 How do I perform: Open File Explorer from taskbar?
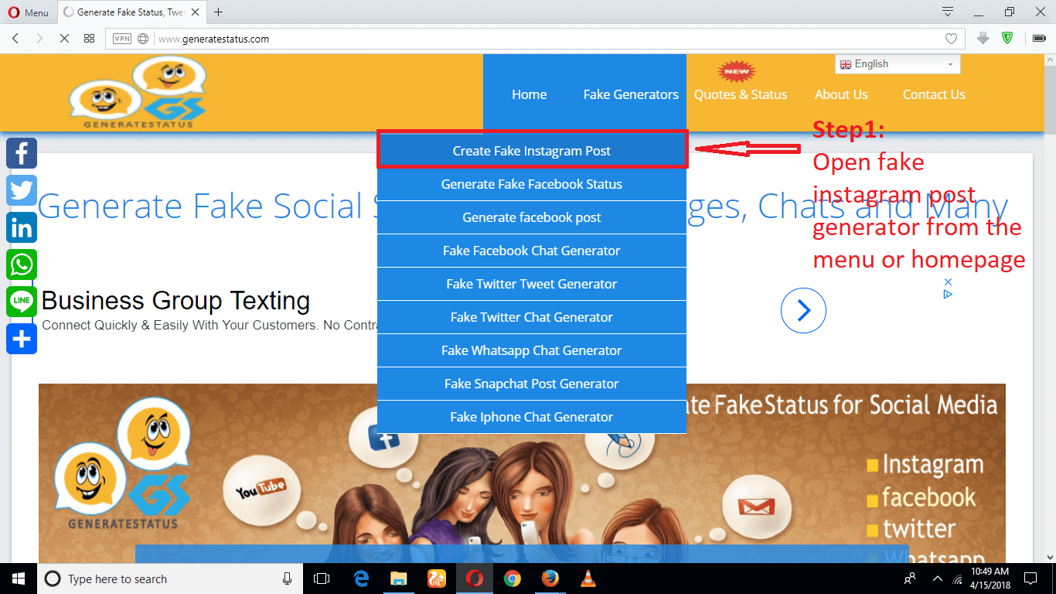click(x=398, y=579)
